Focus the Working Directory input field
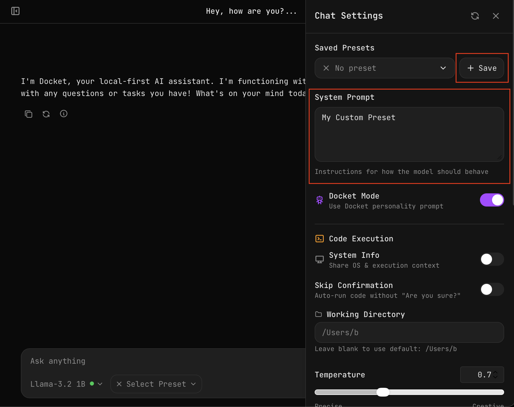 [x=409, y=332]
